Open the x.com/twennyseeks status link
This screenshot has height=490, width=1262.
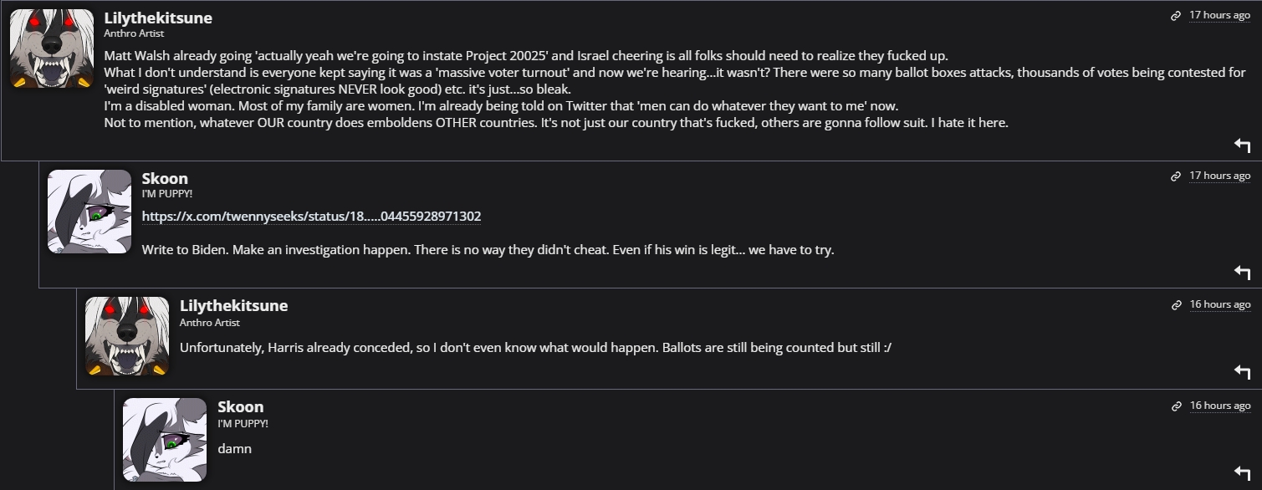[311, 217]
